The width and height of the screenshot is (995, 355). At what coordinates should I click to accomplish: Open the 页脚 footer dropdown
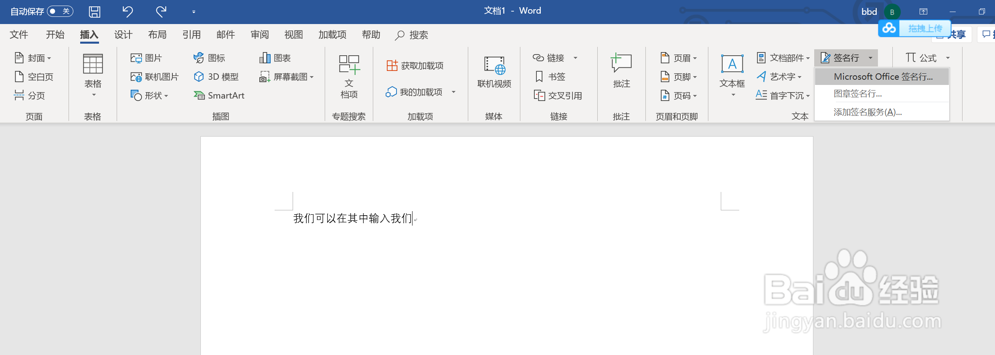pos(679,77)
